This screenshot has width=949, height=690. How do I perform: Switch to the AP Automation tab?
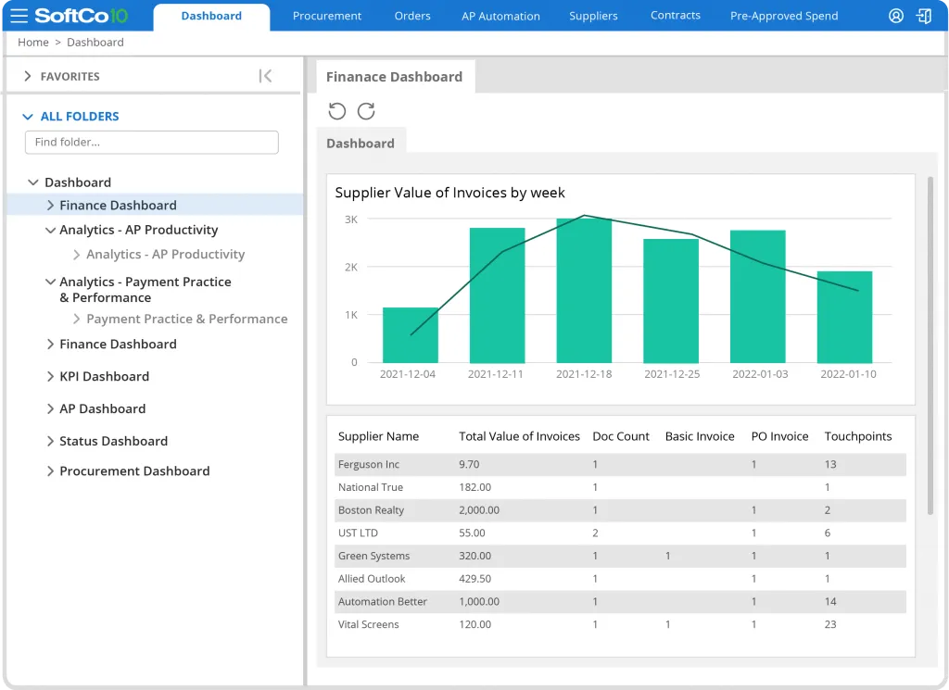tap(500, 16)
